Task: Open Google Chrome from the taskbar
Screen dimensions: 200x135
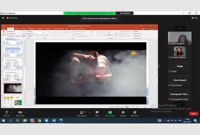Action: 39,121
